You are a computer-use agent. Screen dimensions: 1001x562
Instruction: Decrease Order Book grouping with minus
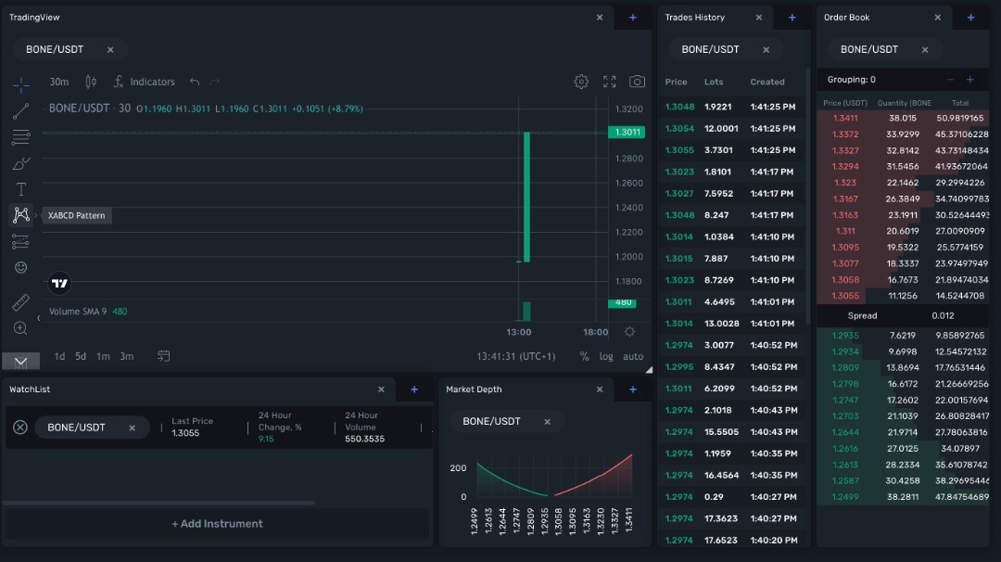coord(951,80)
